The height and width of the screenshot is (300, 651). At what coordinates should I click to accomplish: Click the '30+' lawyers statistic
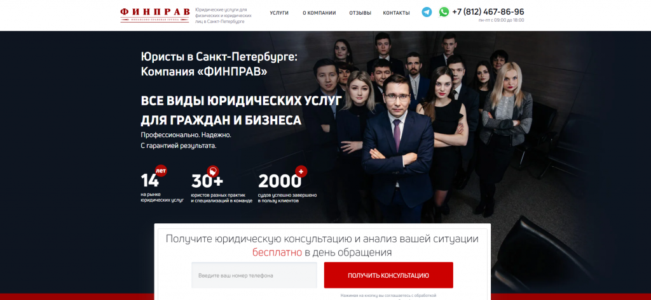(x=207, y=181)
